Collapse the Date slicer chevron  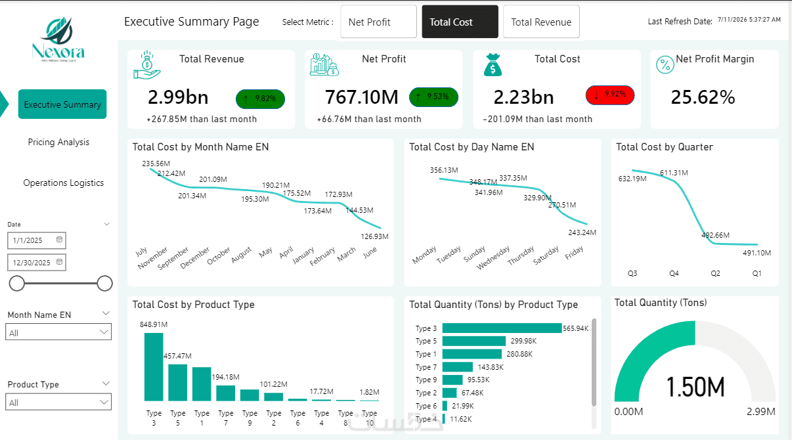point(107,224)
